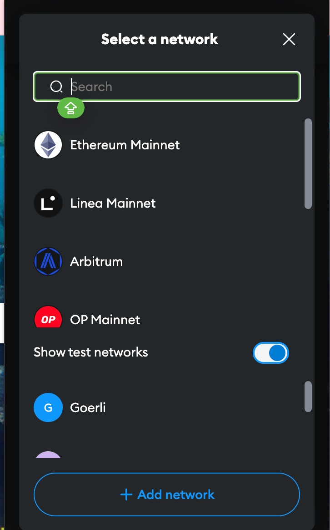The height and width of the screenshot is (530, 330).
Task: Select the Ethereum Mainnet network icon
Action: coord(48,145)
